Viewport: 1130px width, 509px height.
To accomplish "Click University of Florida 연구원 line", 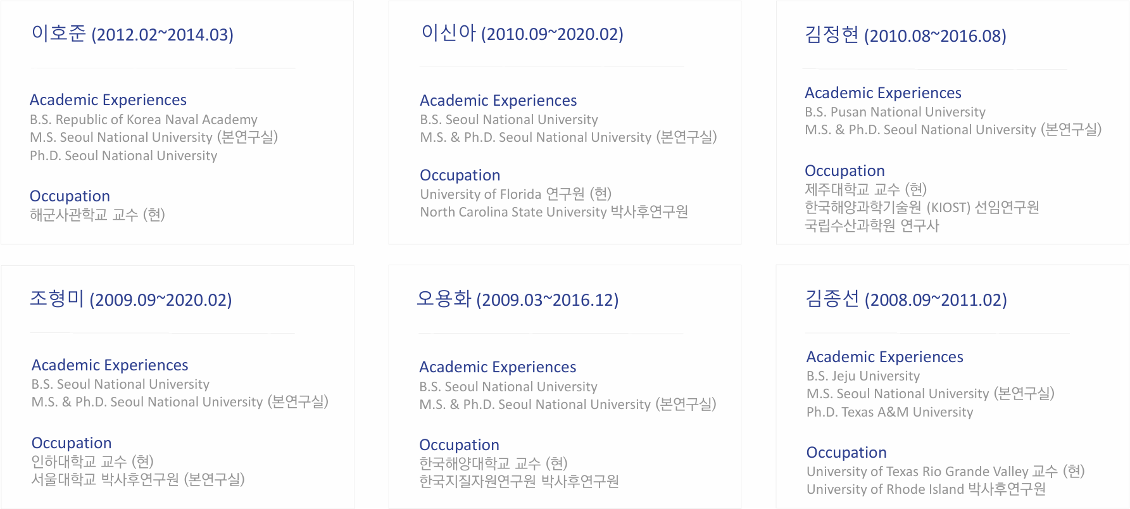I will click(515, 194).
